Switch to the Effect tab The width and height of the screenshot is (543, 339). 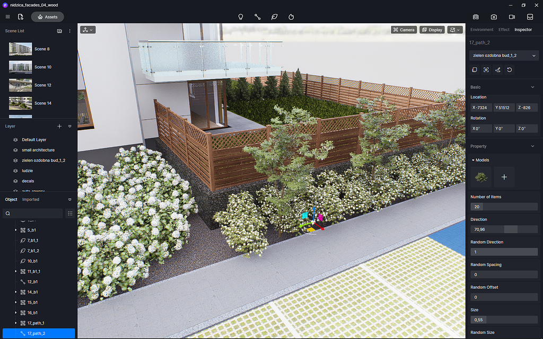503,29
